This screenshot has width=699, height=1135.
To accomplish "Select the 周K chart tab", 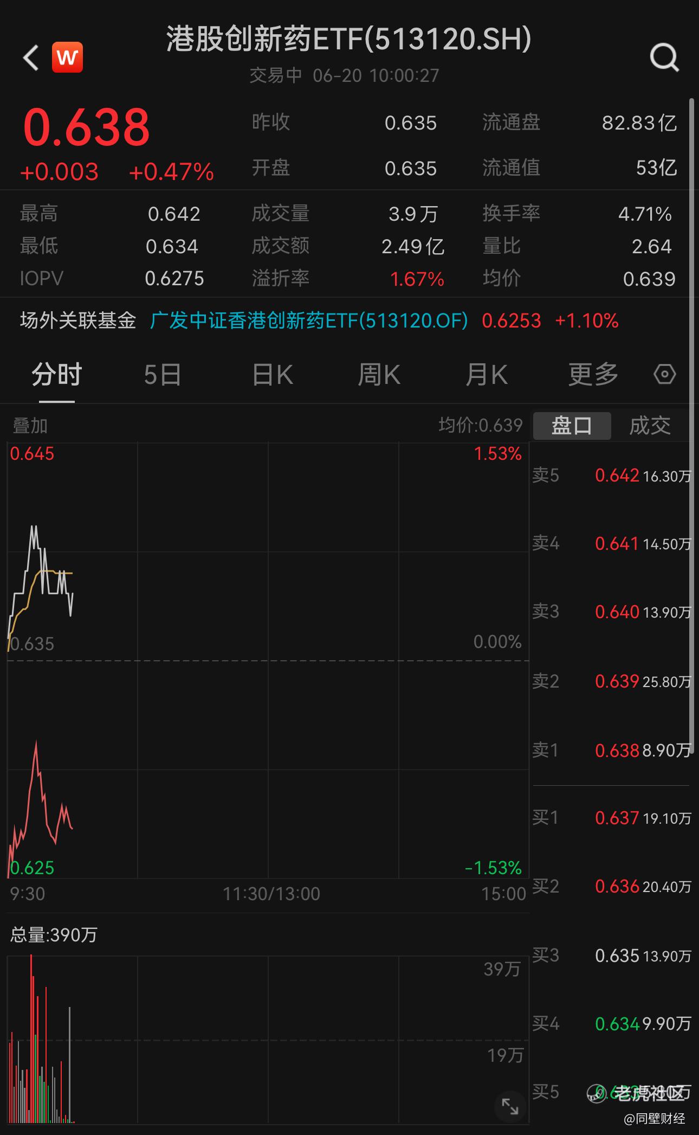I will click(x=379, y=375).
